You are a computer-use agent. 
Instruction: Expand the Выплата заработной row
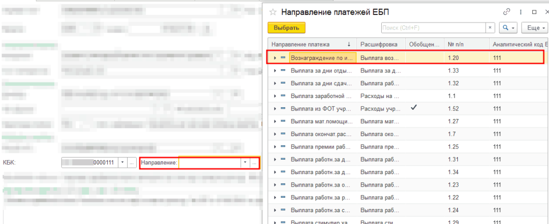pos(275,95)
